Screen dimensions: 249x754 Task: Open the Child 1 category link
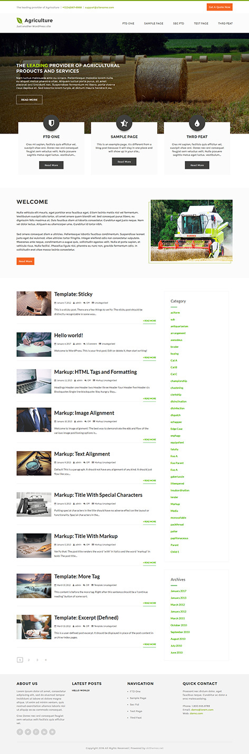point(175,551)
